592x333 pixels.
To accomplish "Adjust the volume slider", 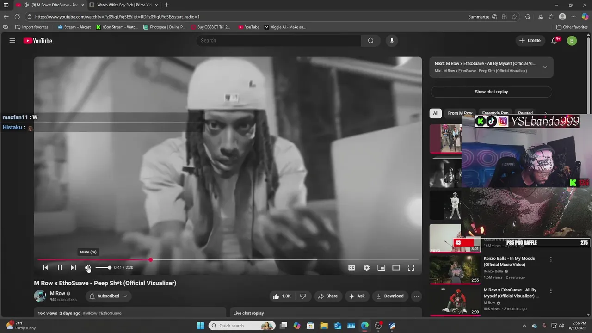I will tap(103, 268).
